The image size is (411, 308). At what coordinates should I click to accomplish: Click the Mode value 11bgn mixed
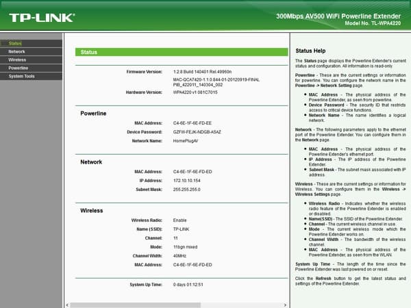(x=185, y=247)
